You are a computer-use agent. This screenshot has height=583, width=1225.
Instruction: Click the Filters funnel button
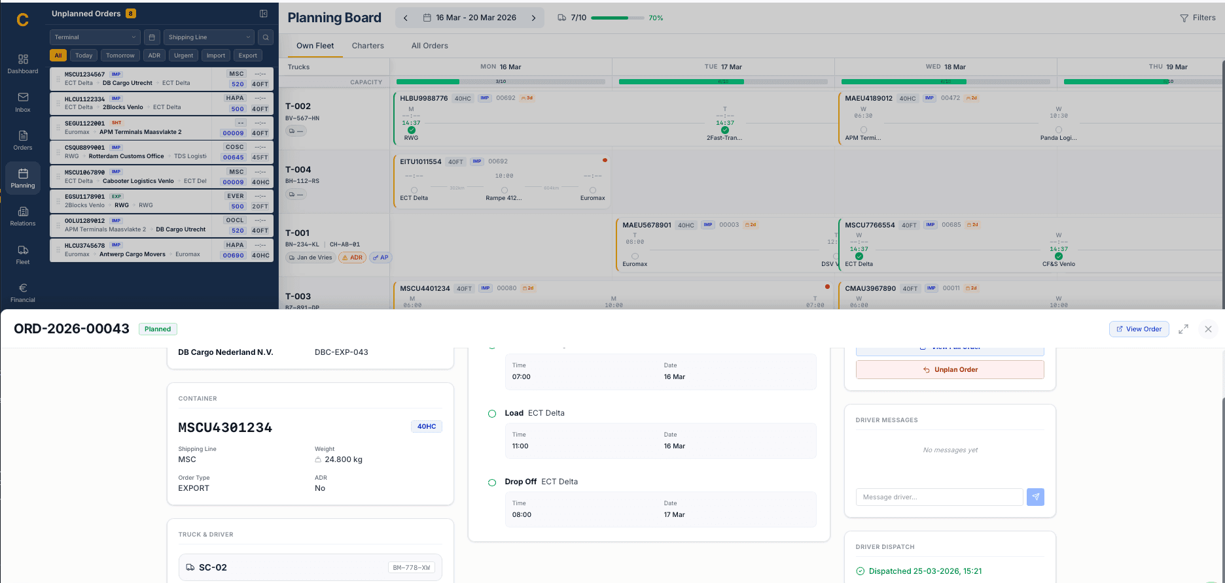click(x=1198, y=18)
